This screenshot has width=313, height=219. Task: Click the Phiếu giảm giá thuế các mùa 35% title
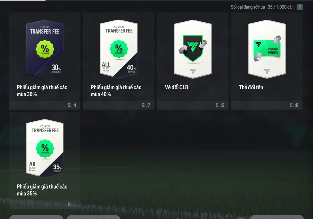pyautogui.click(x=42, y=190)
